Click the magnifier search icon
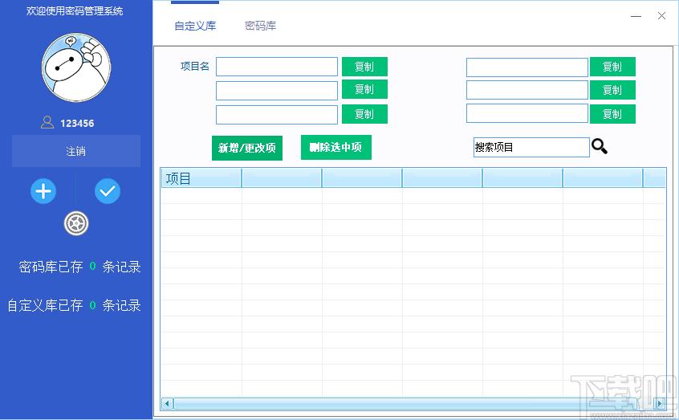679x420 pixels. pos(600,146)
